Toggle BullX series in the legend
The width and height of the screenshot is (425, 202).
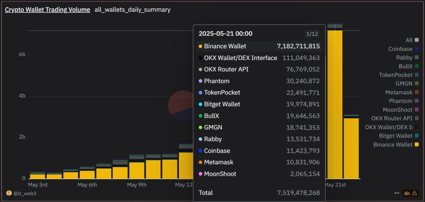pos(409,66)
